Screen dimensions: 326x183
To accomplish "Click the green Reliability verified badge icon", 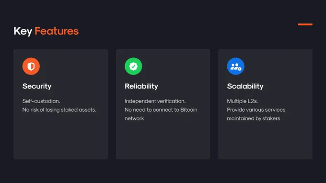I will pyautogui.click(x=133, y=66).
